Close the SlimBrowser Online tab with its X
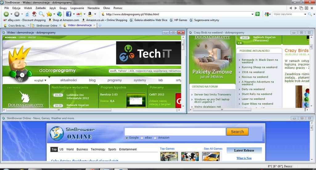 coord(60,25)
